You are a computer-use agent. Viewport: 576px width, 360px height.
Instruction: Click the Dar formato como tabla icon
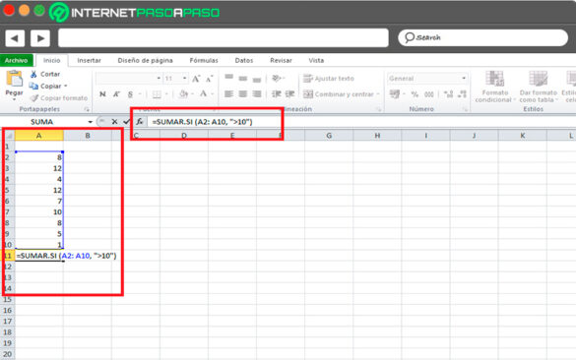539,79
